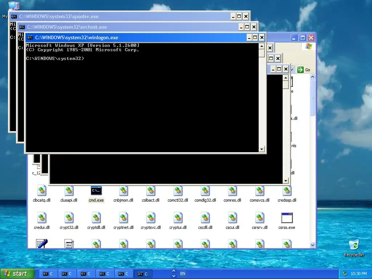Click the Explorer vertical scrollbar thumb
The image size is (372, 279).
tap(312, 98)
